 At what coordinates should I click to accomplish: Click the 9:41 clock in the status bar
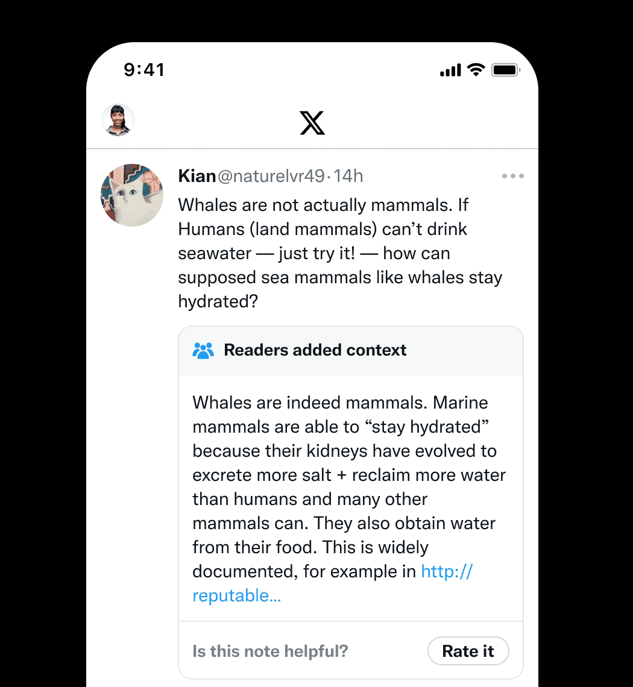pos(145,70)
